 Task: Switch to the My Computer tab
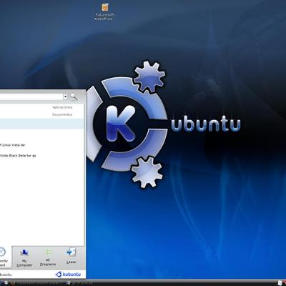24,257
